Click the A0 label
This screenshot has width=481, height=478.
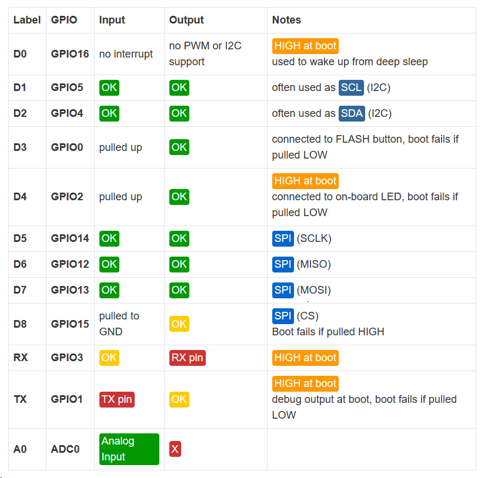pos(20,449)
